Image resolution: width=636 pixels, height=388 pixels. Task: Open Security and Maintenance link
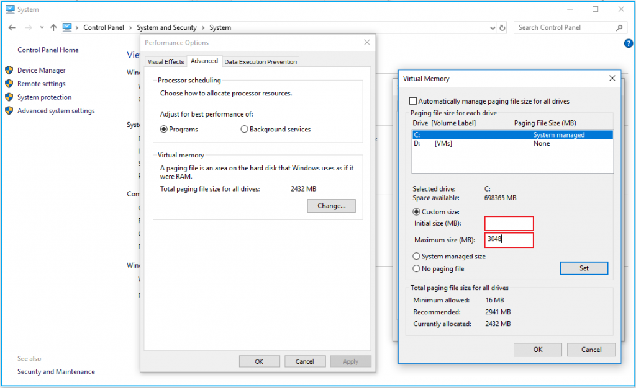(55, 371)
